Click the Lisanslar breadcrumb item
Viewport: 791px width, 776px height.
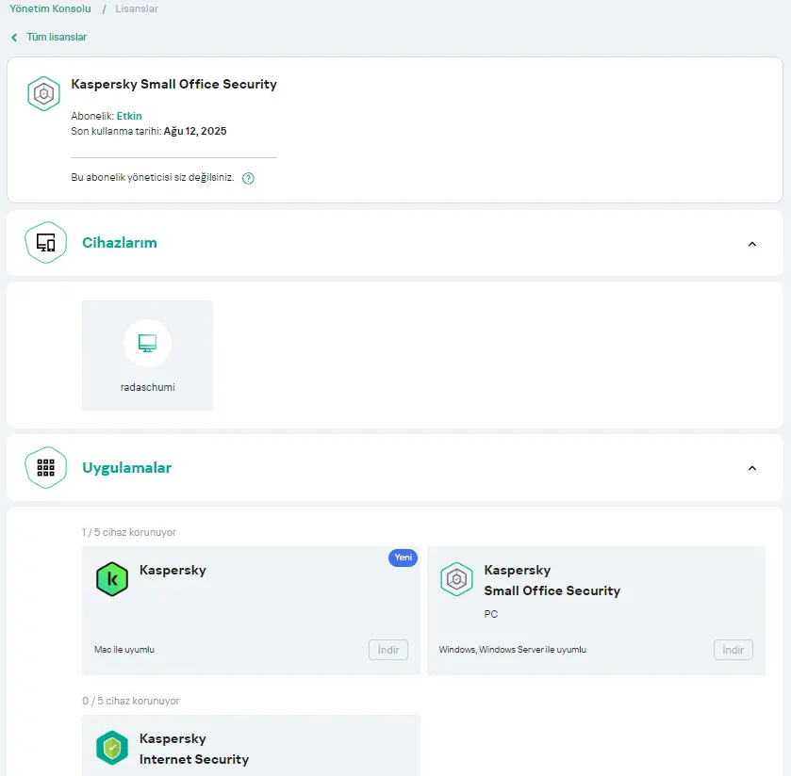[136, 8]
